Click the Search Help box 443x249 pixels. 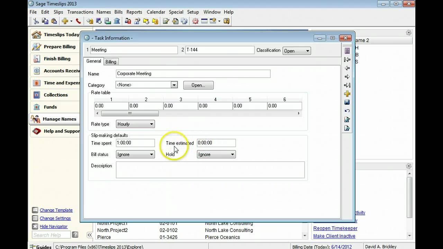tap(51, 235)
